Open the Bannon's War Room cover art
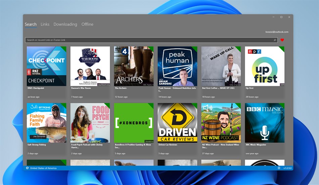 point(90,66)
